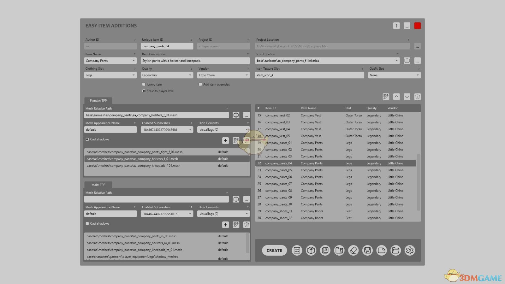Viewport: 505px width, 284px height.
Task: Focus the Unique Item ID field
Action: click(167, 46)
